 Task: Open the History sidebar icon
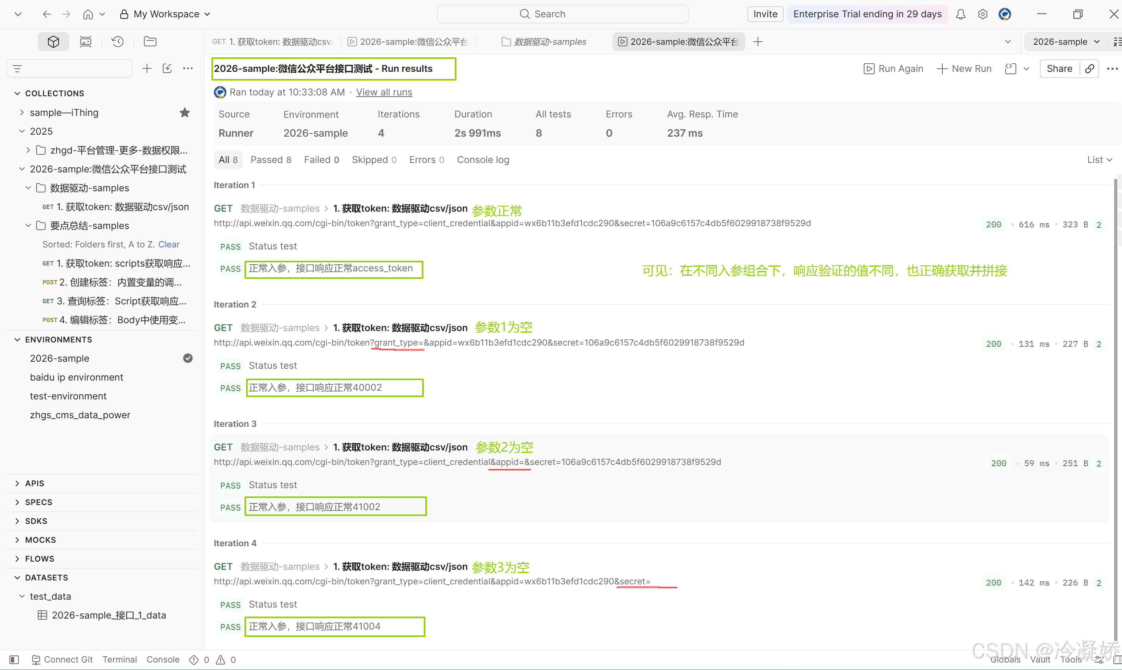pos(118,42)
